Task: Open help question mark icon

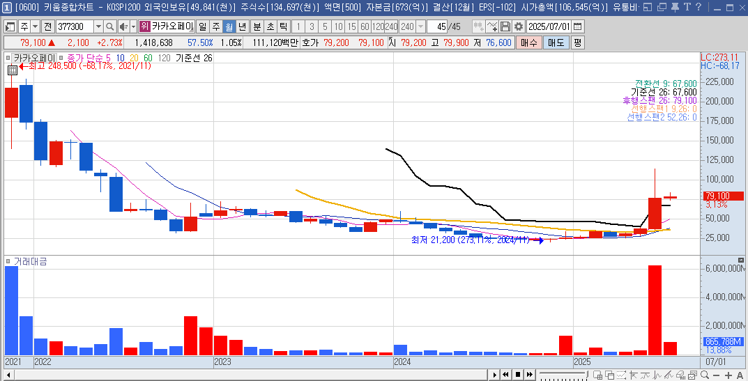Action: [699, 7]
